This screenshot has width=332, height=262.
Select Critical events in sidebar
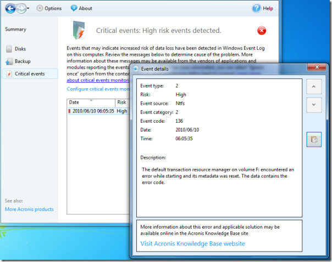click(30, 74)
